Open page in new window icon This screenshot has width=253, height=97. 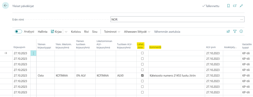point(235,6)
